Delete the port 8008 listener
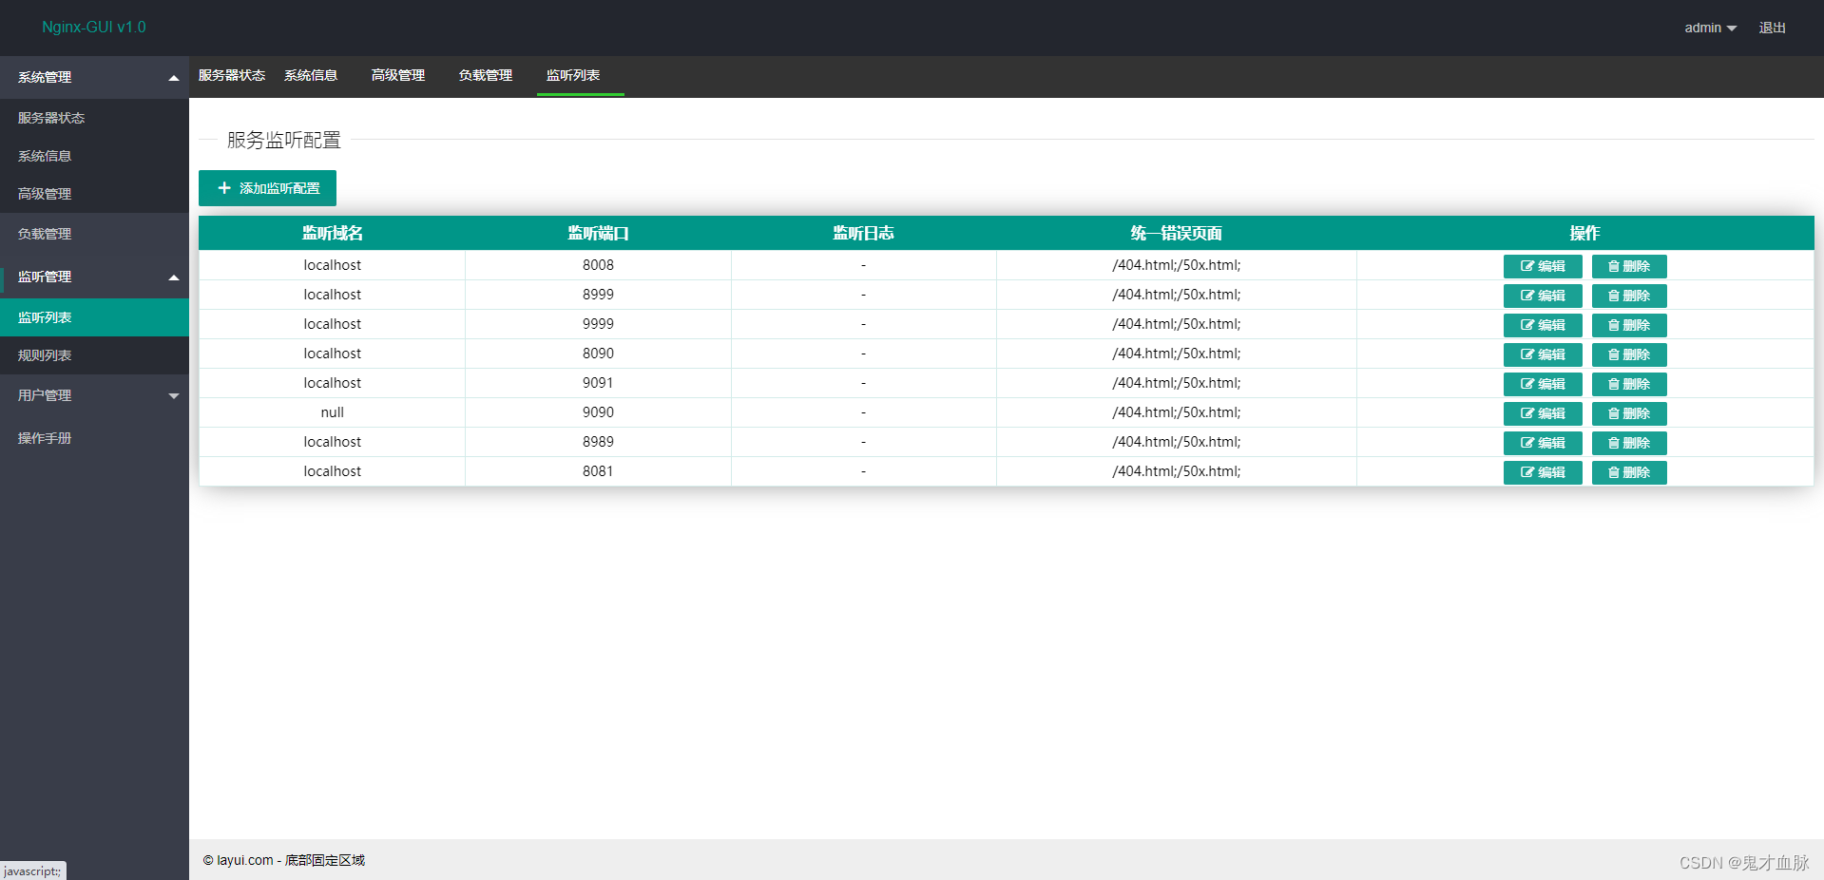Screen dimensions: 1824x880 click(x=1629, y=266)
